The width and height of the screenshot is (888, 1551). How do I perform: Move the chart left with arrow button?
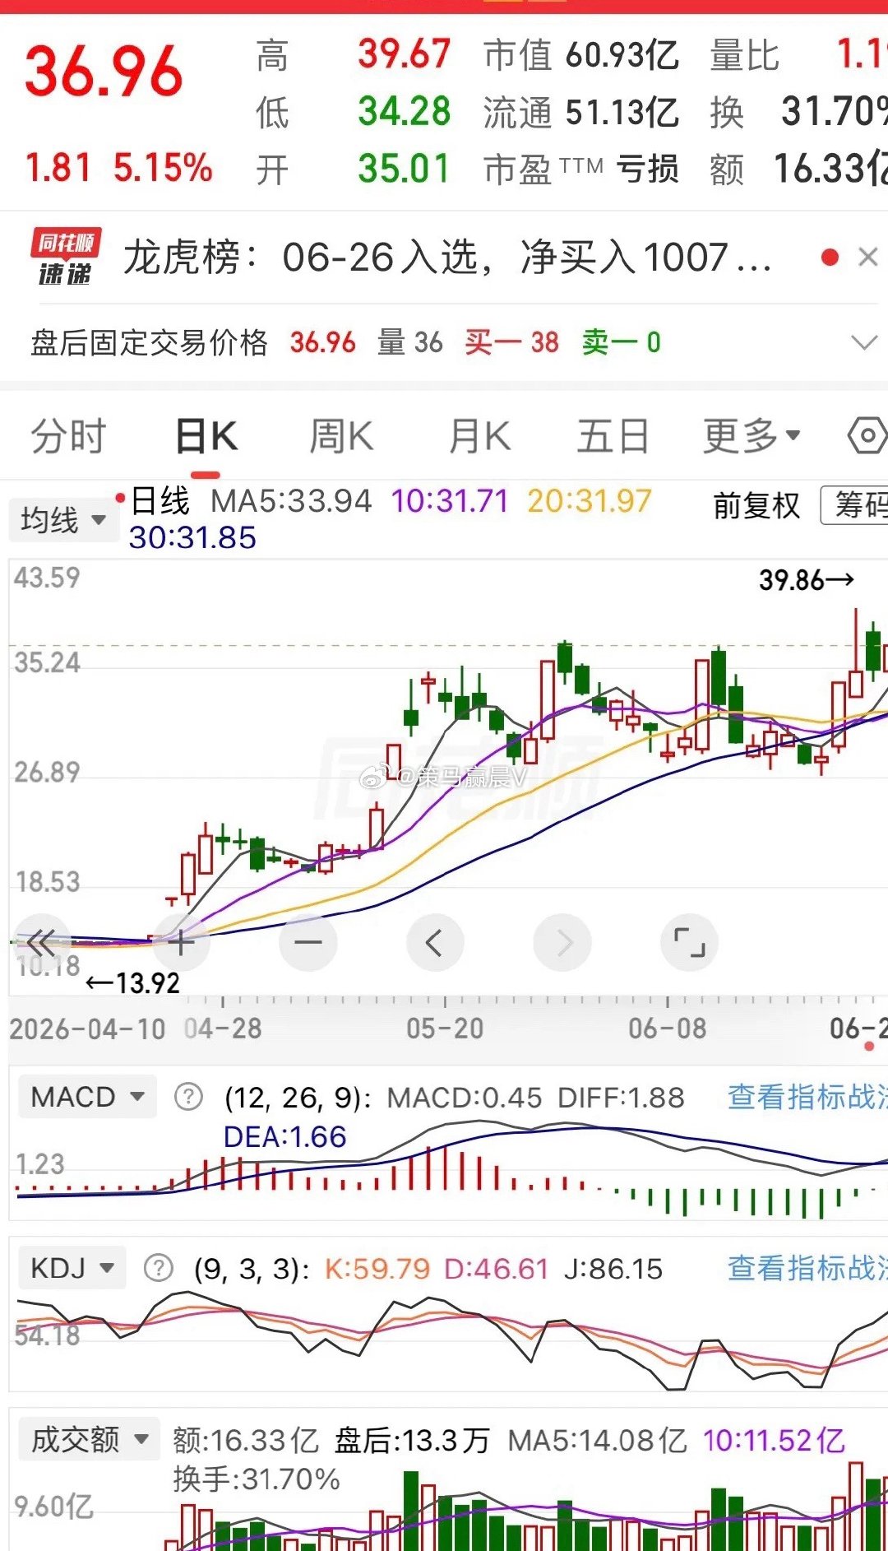tap(435, 942)
